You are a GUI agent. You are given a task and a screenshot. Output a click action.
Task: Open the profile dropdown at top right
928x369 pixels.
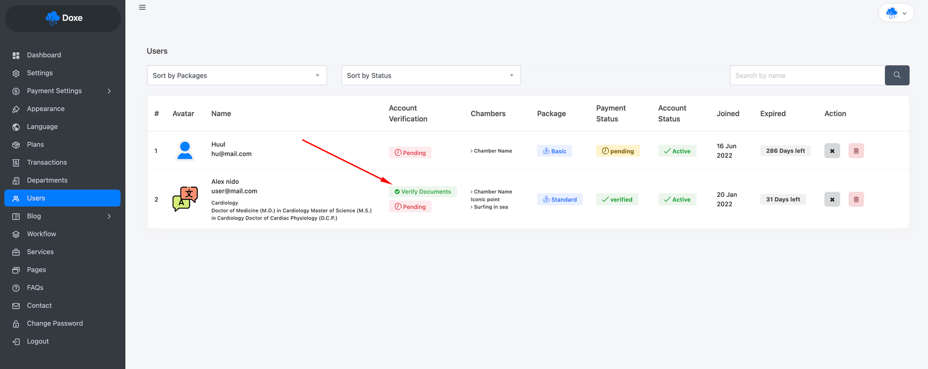tap(896, 13)
